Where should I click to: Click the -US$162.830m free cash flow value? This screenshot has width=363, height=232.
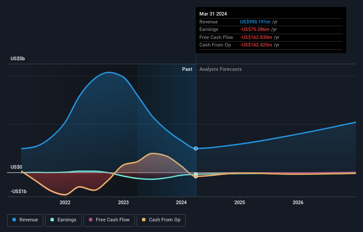coord(256,37)
